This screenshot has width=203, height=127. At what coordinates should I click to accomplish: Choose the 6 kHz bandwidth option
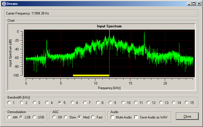pyautogui.click(x=73, y=103)
